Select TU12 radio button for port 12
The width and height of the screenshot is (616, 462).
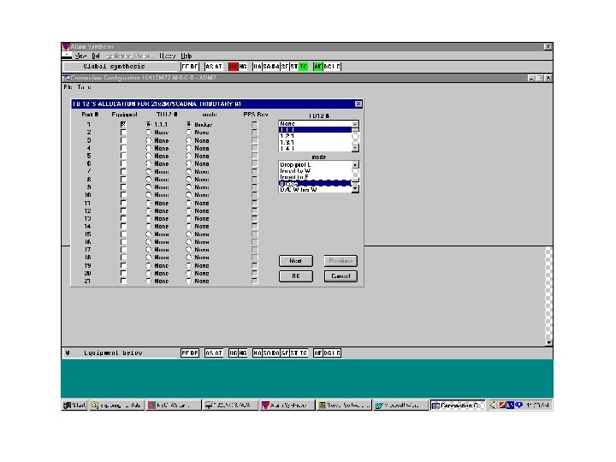(149, 211)
